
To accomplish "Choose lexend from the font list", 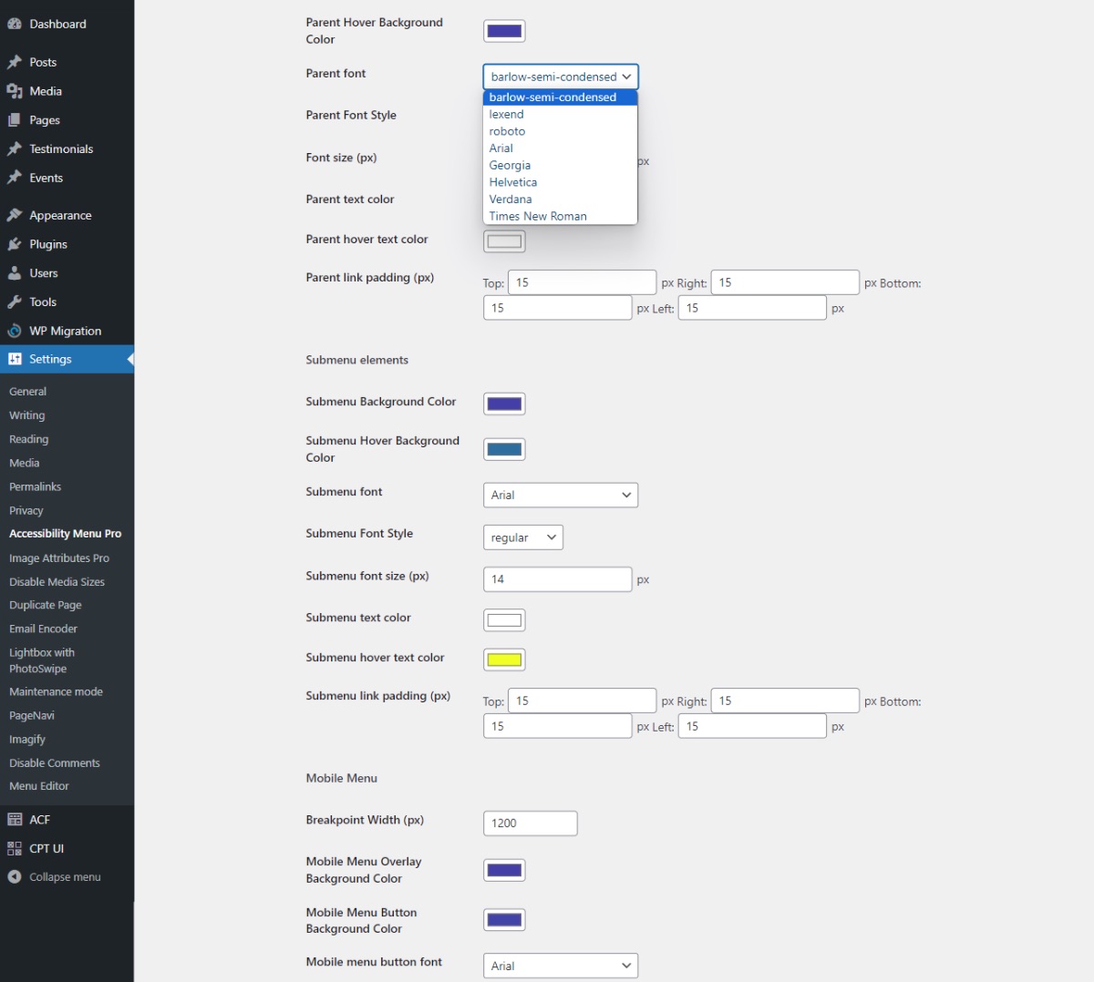I will (x=560, y=114).
